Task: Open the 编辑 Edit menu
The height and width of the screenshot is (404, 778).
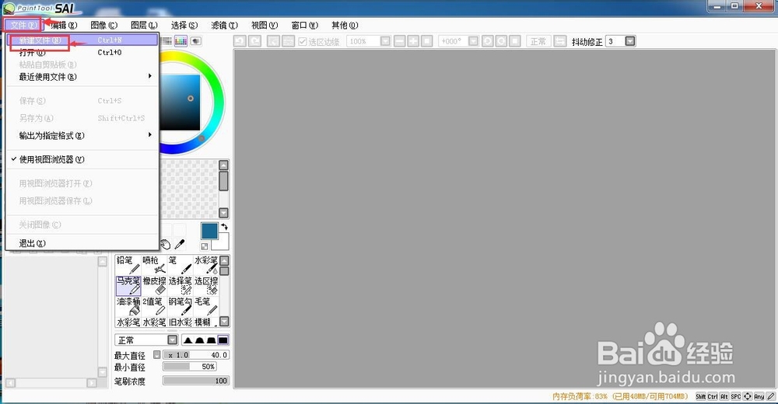Action: (64, 26)
